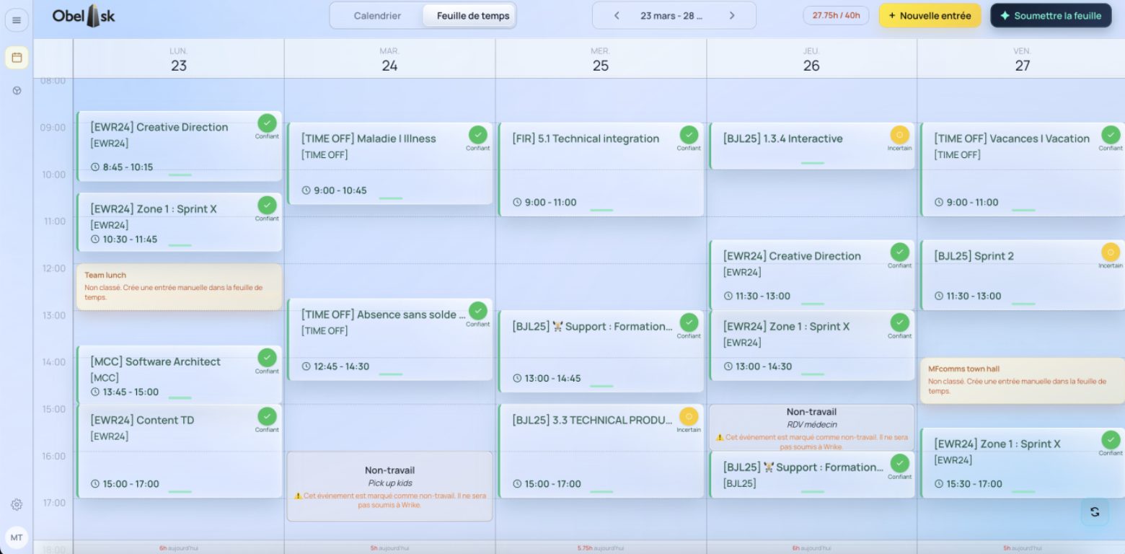Viewport: 1125px width, 554px height.
Task: Click the 27.75h / 40h progress indicator
Action: point(836,15)
